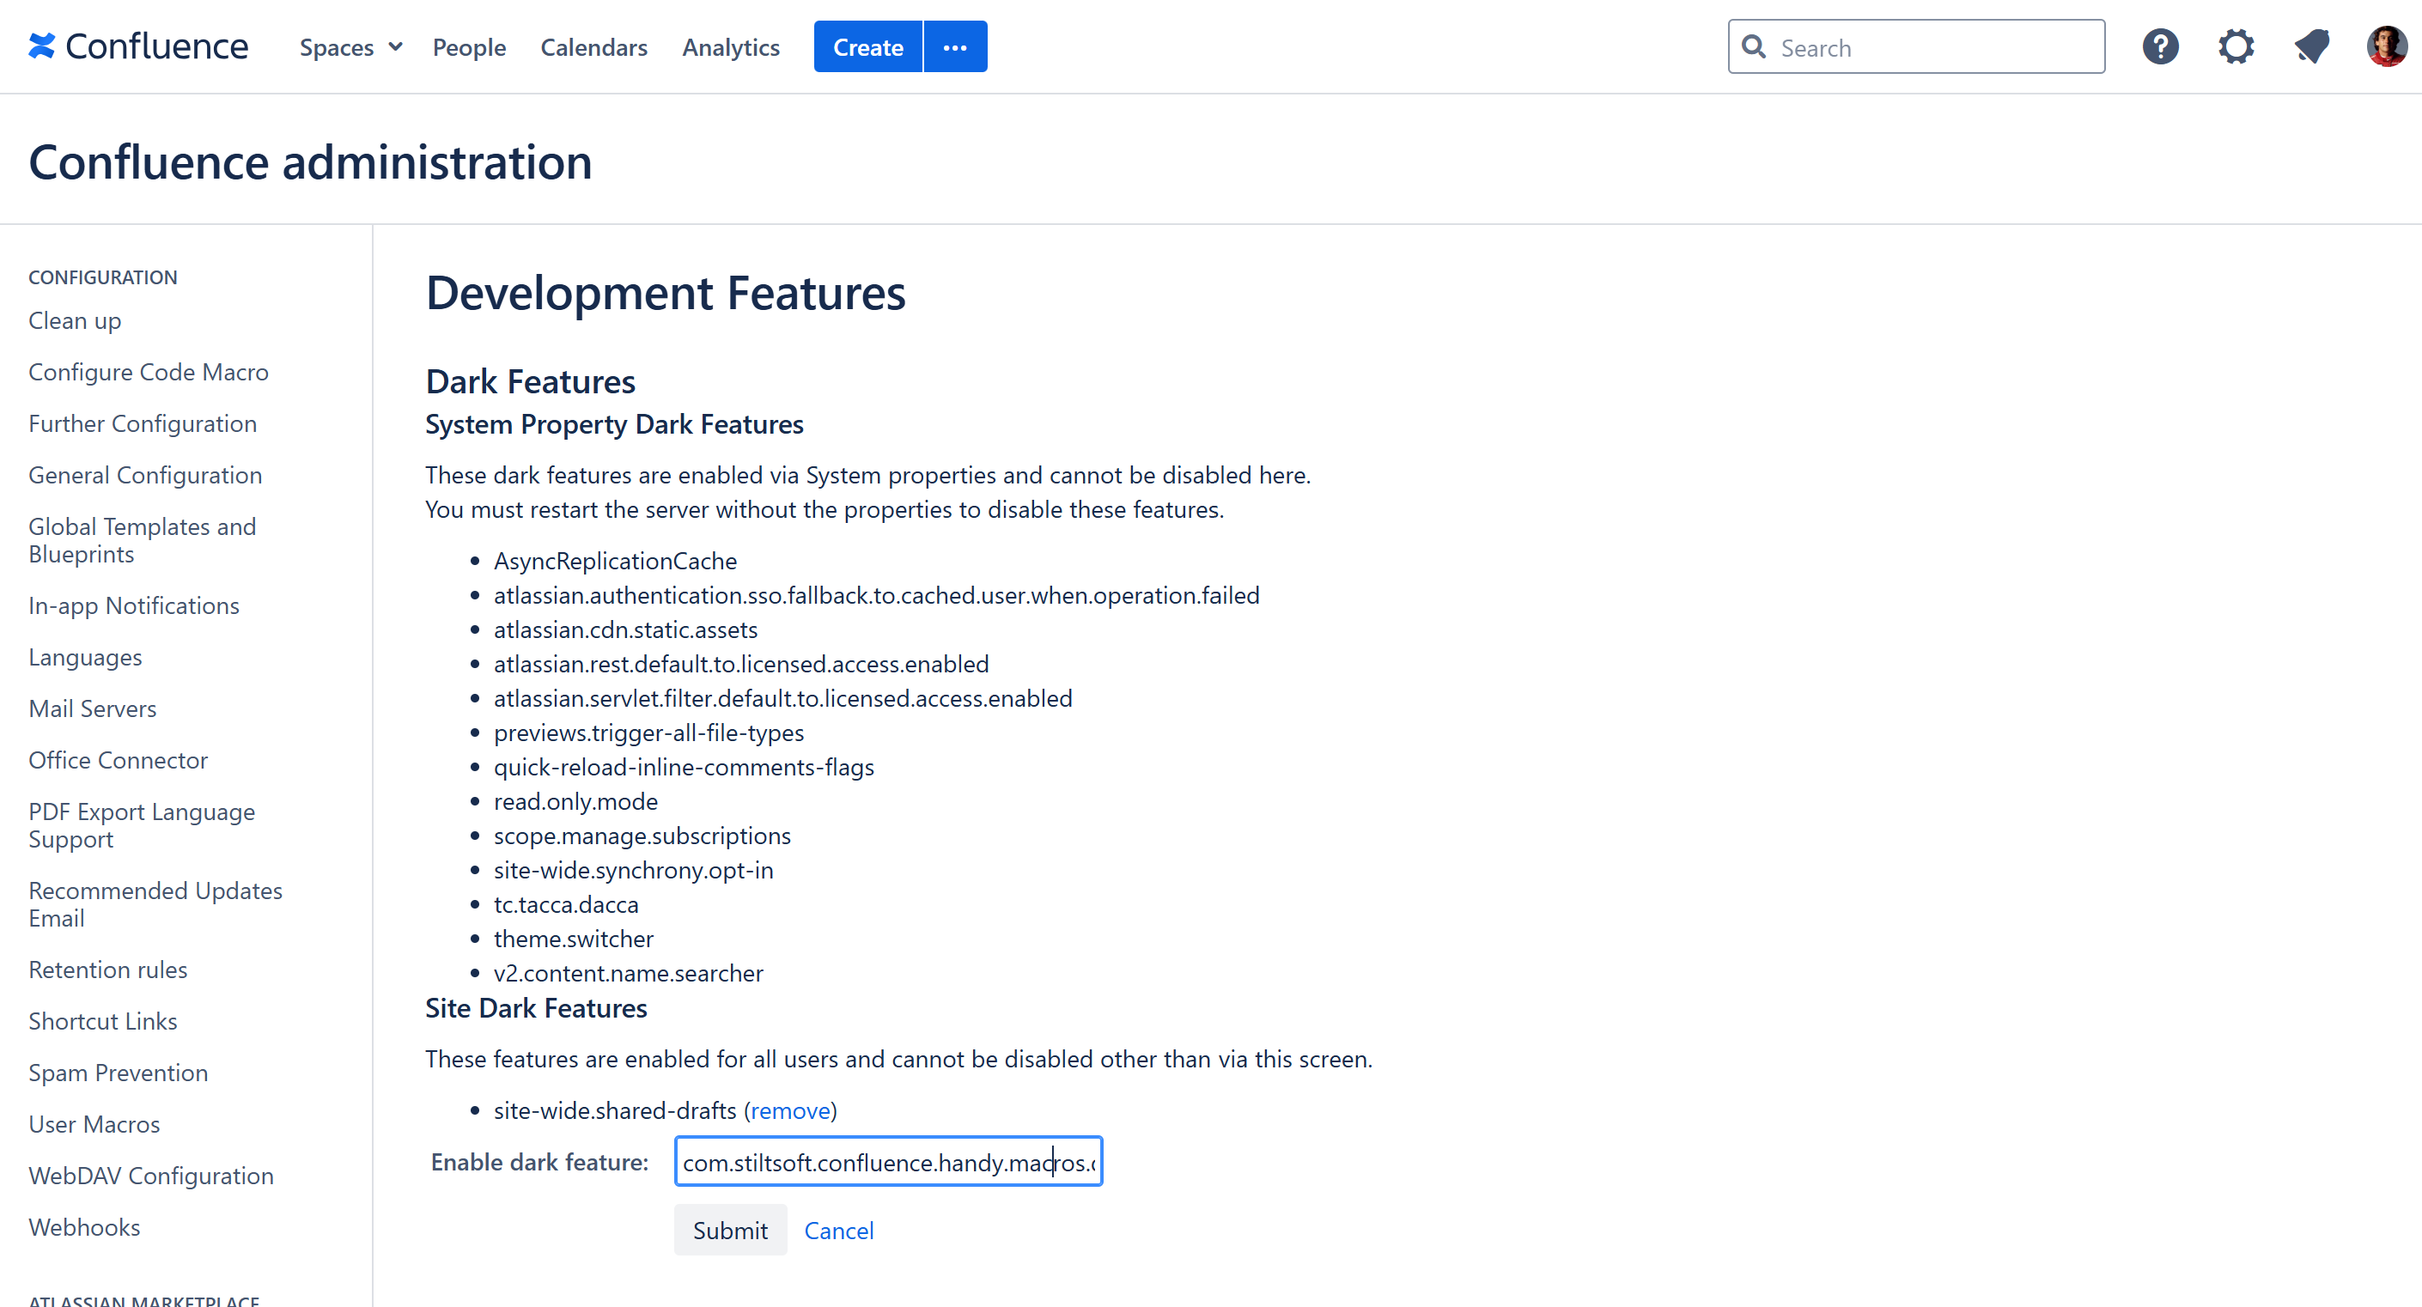The width and height of the screenshot is (2422, 1307).
Task: Go to Calendars in top navigation
Action: 593,47
